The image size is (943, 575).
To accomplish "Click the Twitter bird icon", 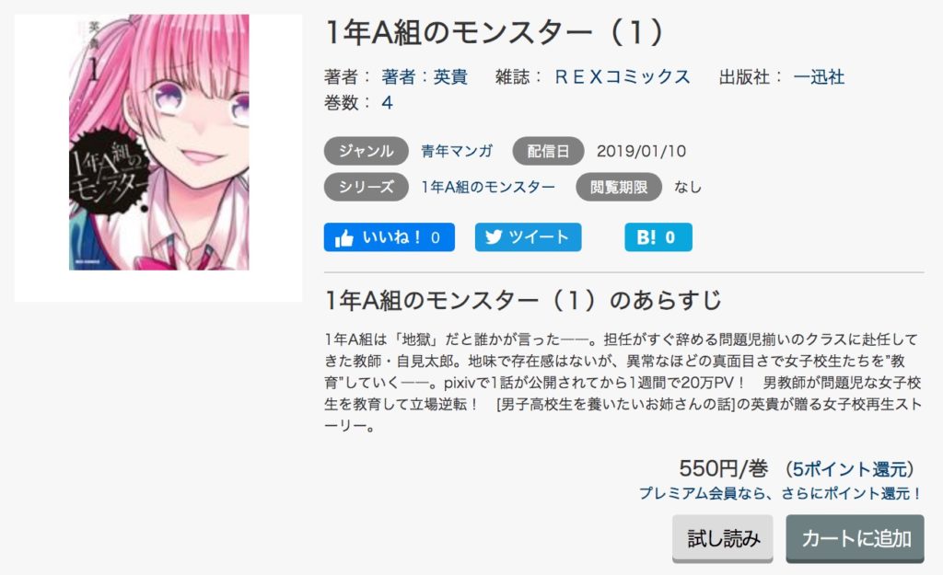I will tap(494, 237).
